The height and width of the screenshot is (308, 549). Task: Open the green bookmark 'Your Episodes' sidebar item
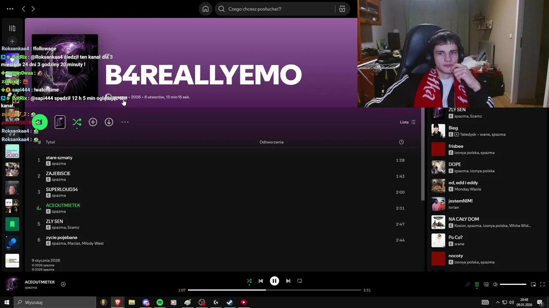[x=12, y=224]
